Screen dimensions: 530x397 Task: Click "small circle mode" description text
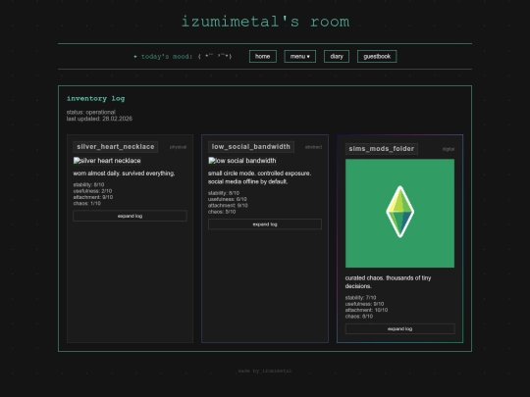[x=259, y=177]
